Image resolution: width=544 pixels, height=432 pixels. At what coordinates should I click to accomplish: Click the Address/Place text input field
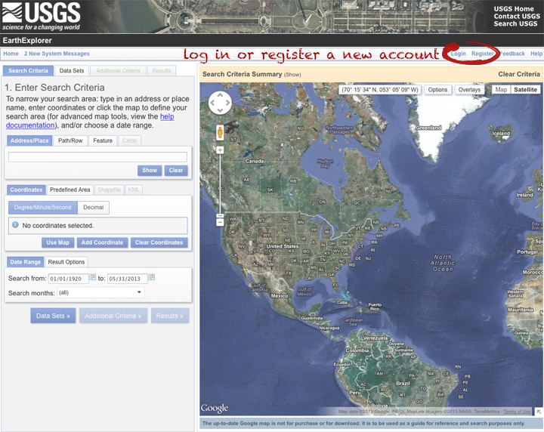pyautogui.click(x=97, y=157)
